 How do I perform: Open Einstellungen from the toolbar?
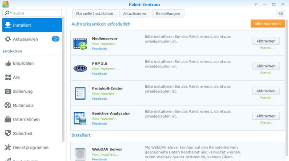click(168, 14)
